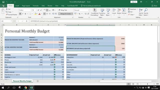Open the Windows Start menu
The image size is (160, 90).
coord(3,87)
